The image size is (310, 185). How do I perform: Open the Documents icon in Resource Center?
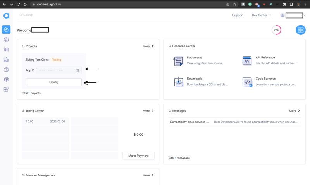[x=178, y=61]
